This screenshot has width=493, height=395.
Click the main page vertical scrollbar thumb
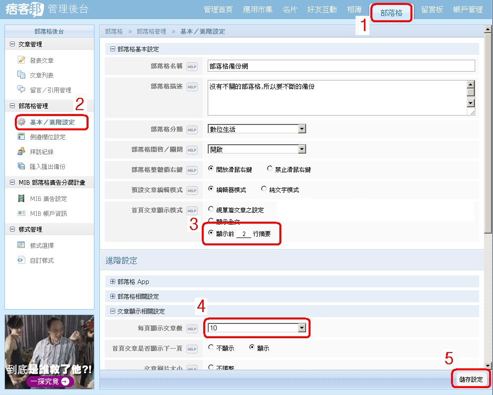click(x=488, y=133)
